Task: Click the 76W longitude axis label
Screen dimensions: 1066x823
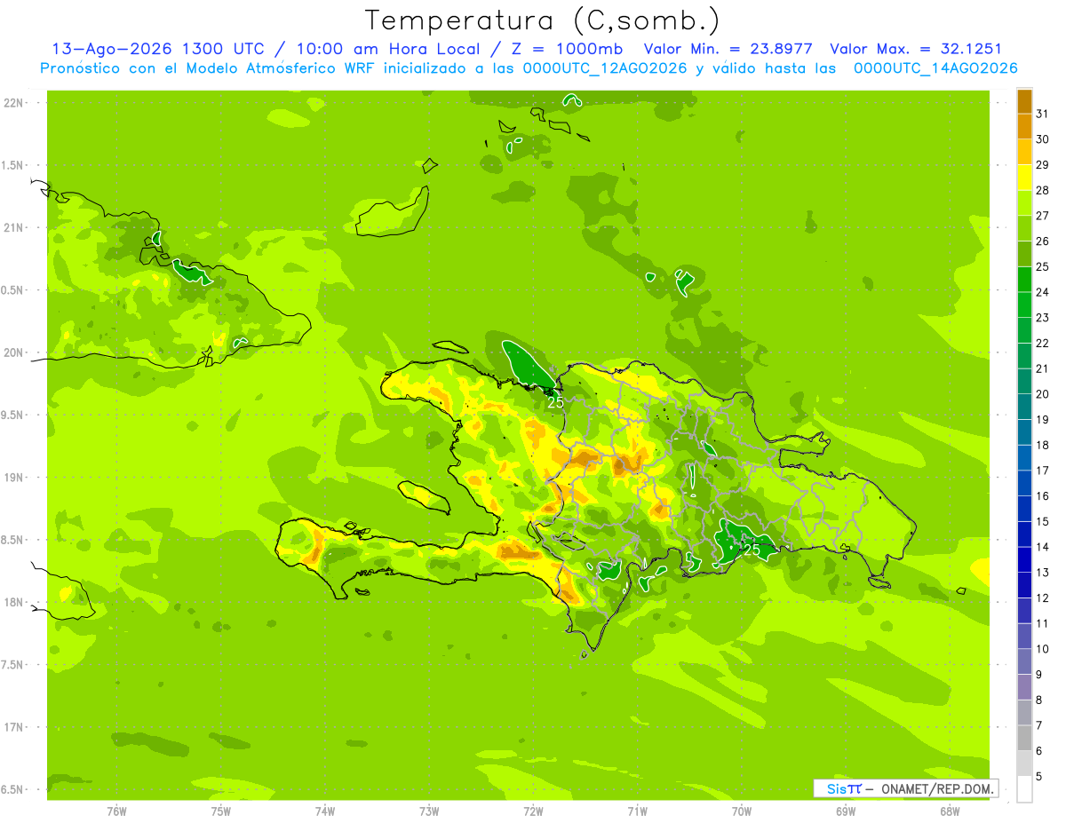Action: 116,811
